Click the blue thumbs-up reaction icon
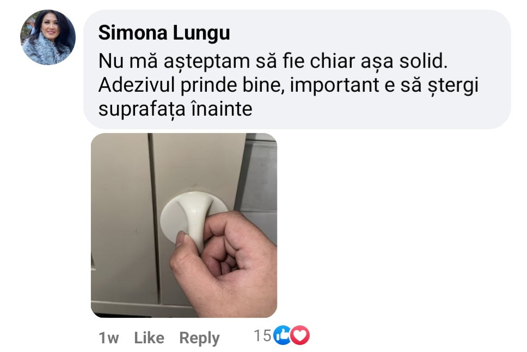The image size is (527, 352). (281, 335)
